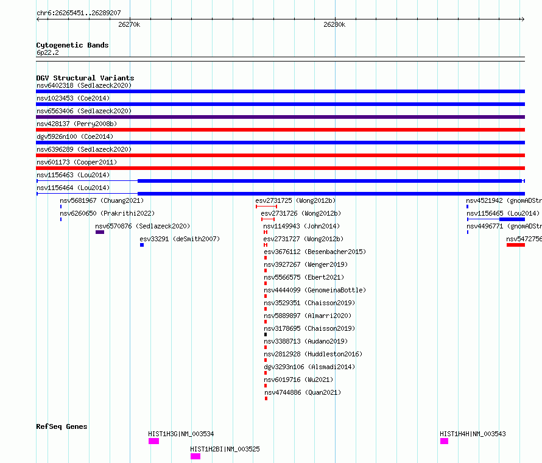Click the ruler's left arrow end
The height and width of the screenshot is (463, 542).
38,19
